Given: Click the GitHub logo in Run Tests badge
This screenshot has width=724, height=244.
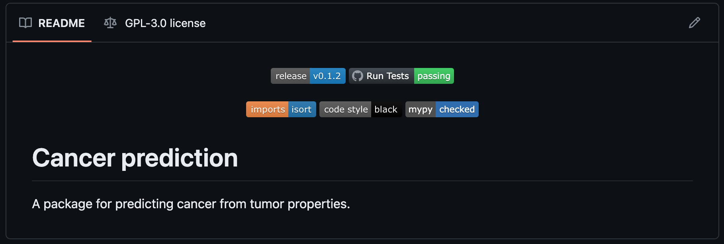Looking at the screenshot, I should [x=358, y=76].
